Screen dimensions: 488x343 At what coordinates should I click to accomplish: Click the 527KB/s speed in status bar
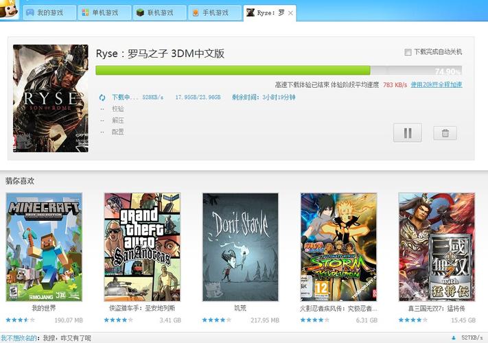[x=472, y=338]
